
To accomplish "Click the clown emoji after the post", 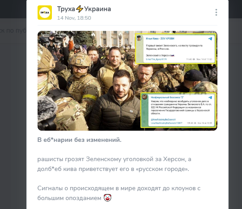I will [107, 198].
